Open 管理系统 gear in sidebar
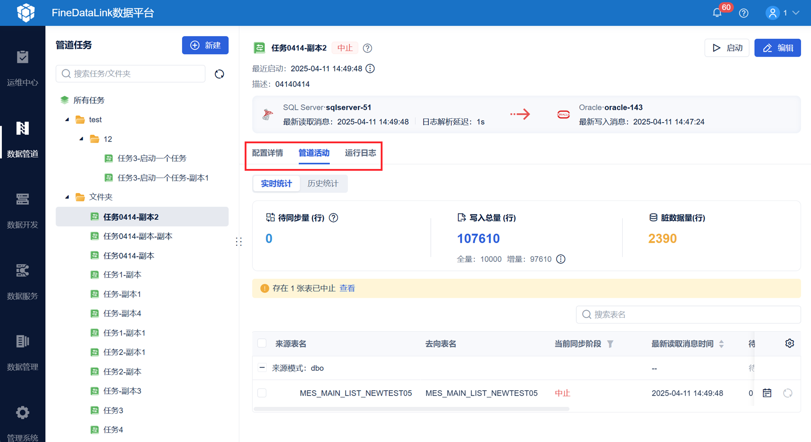 pos(23,413)
